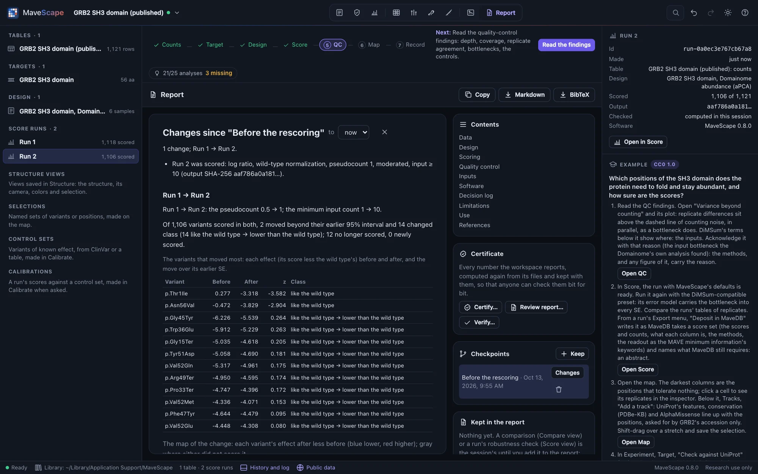Click the 'Read the findings' button
This screenshot has height=474, width=758.
566,45
